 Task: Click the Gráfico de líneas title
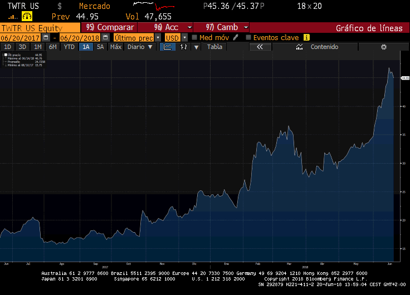369,28
